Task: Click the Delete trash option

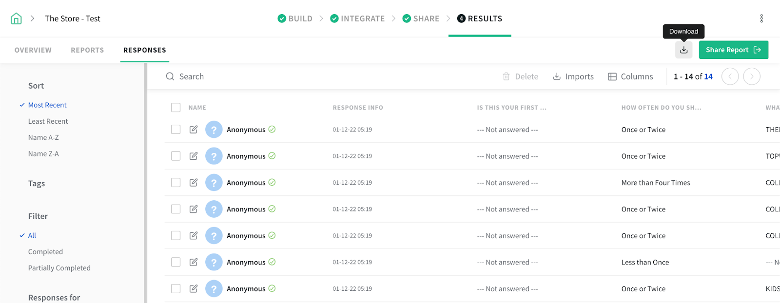Action: click(520, 76)
